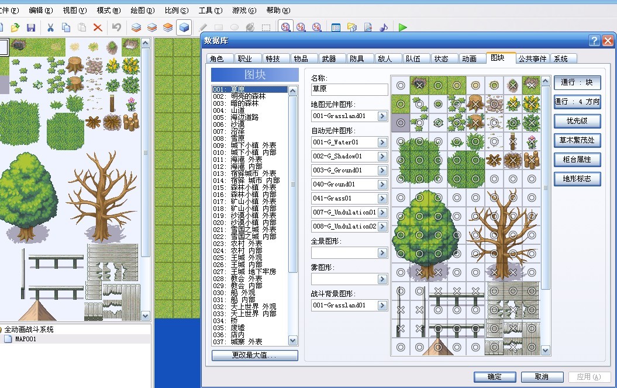Select the first map layer icon

pos(136,27)
